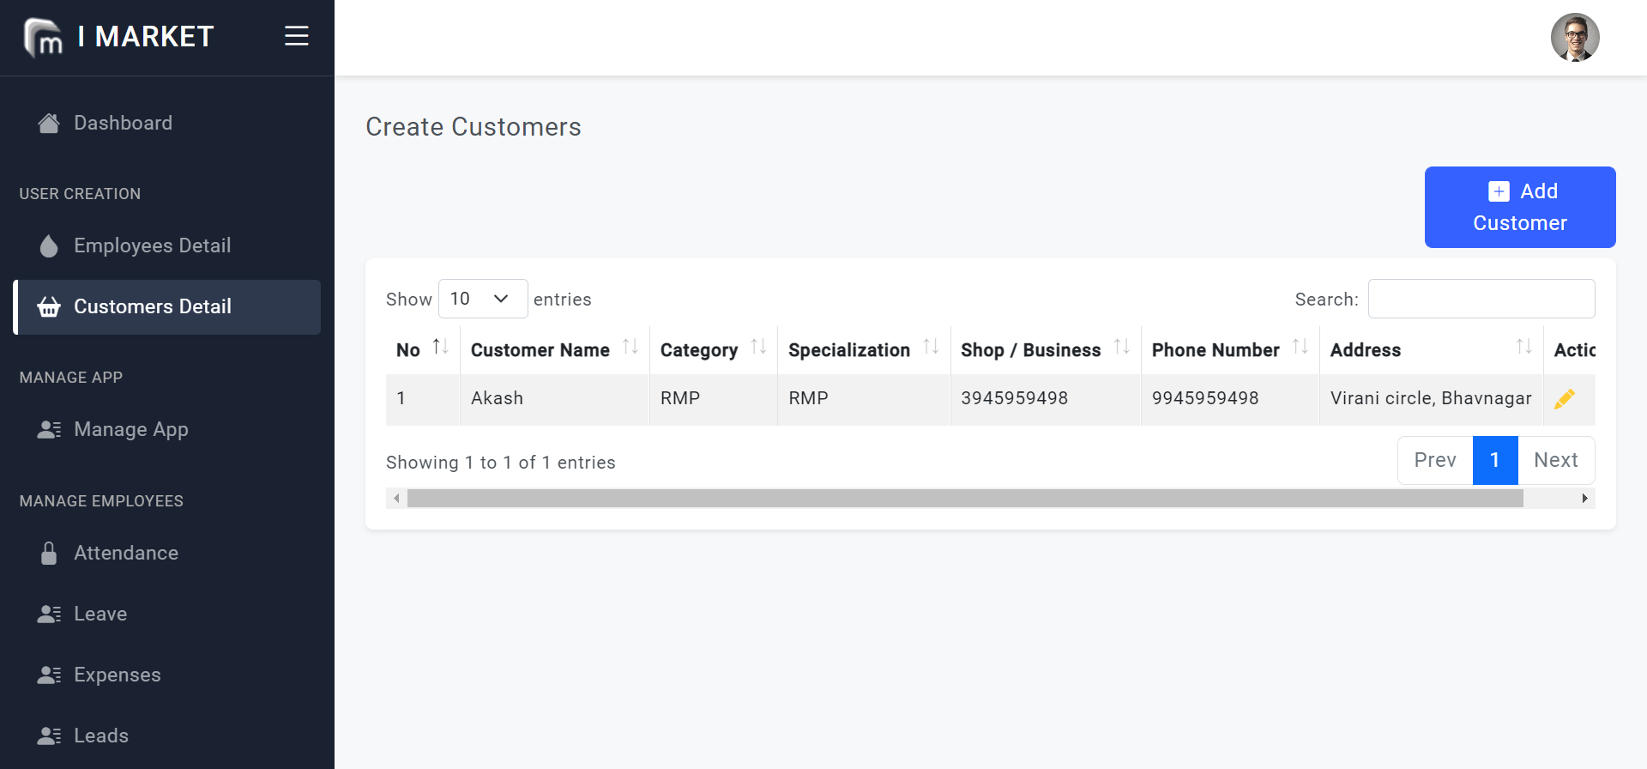Image resolution: width=1647 pixels, height=769 pixels.
Task: Click the I Market logo icon
Action: point(43,37)
